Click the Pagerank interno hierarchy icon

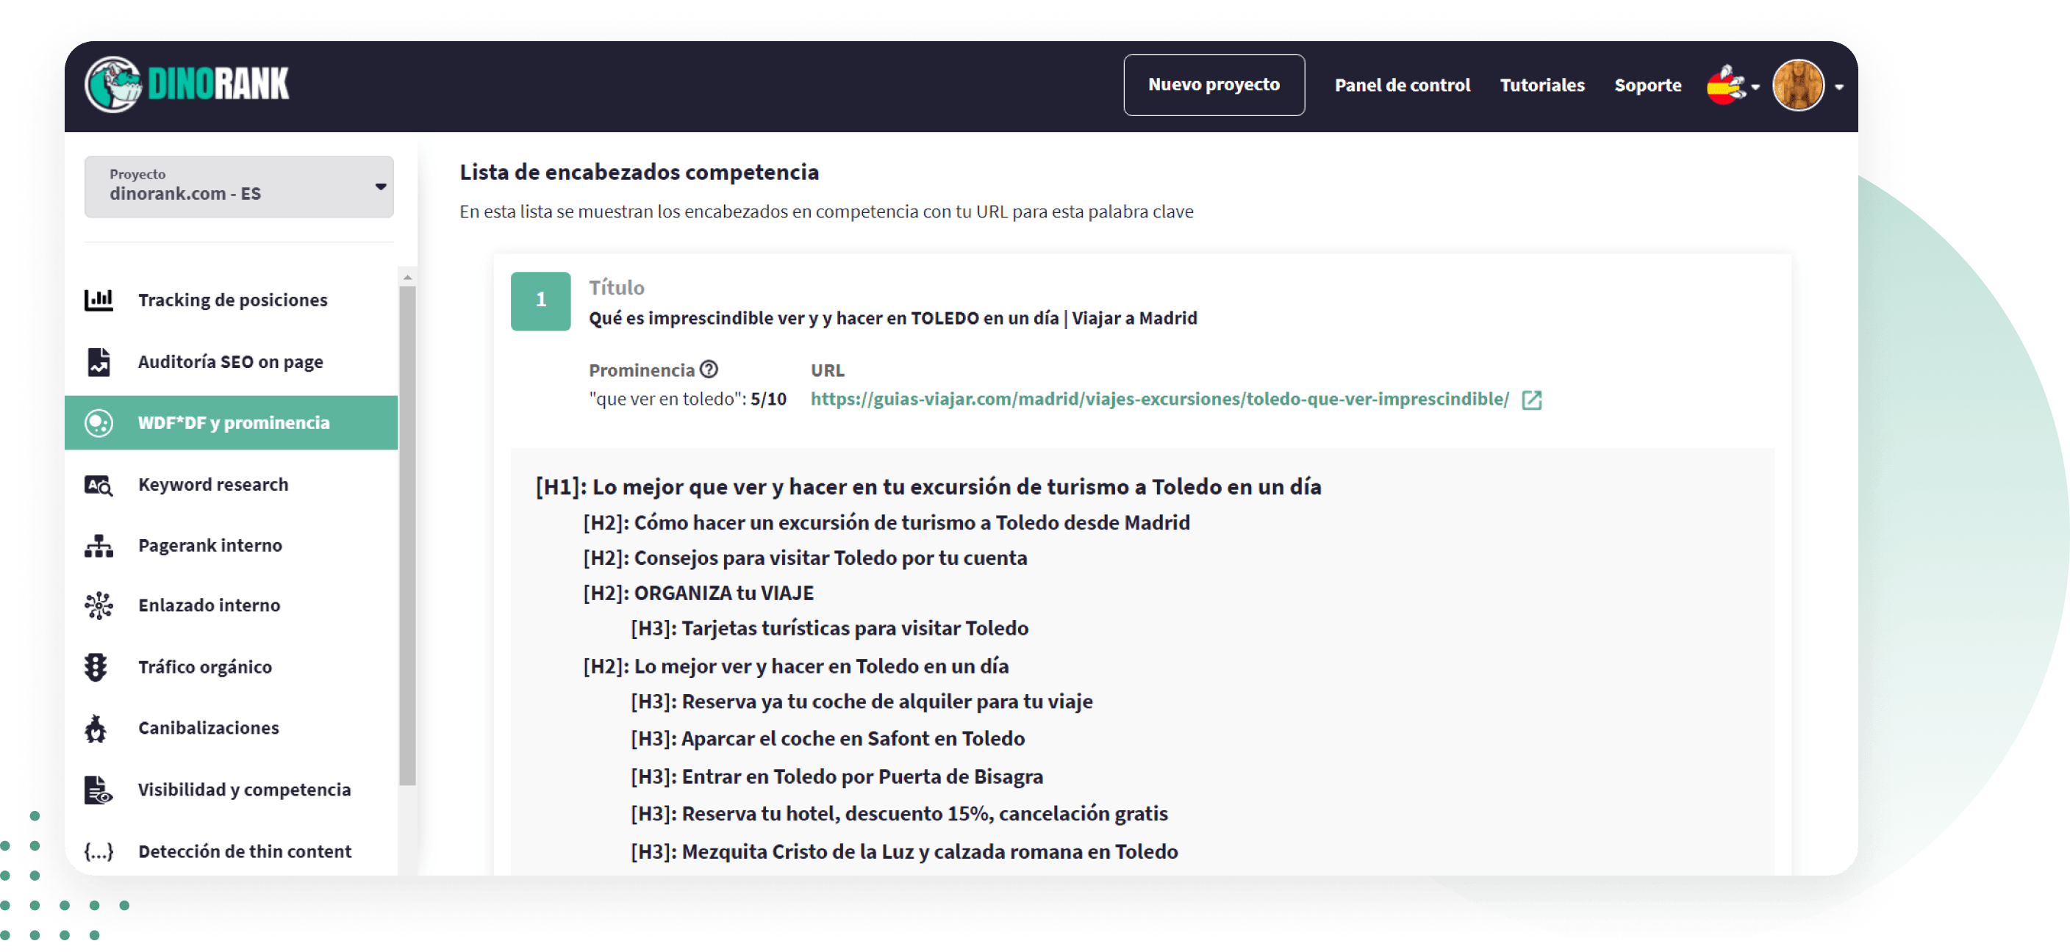[99, 545]
